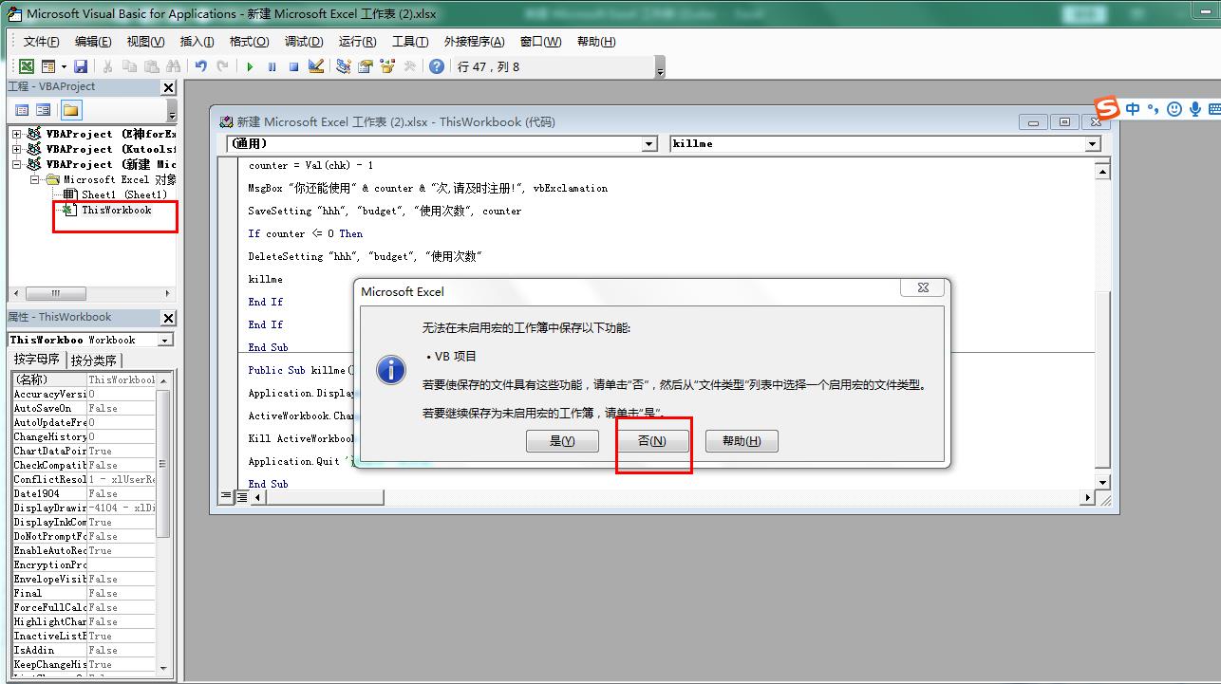Open the 视图(V) menu
1221x684 pixels.
[x=145, y=42]
